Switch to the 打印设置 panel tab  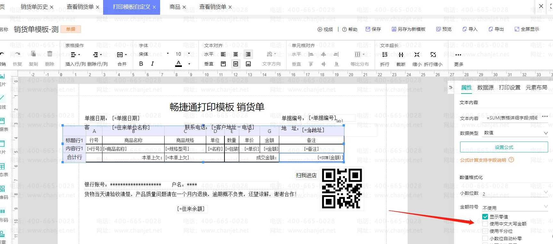(509, 87)
